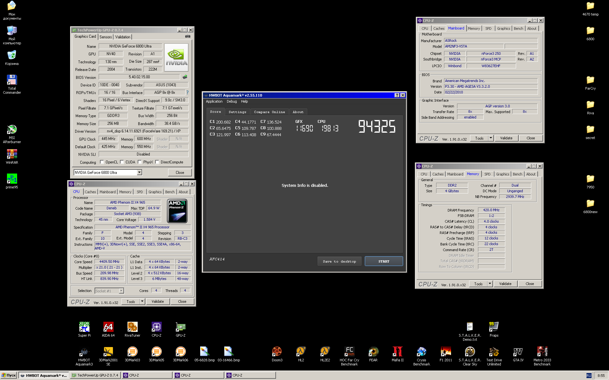Image resolution: width=609 pixels, height=380 pixels.
Task: Open S.T.A.L.K.E.R. Demo.txt file
Action: point(470,332)
